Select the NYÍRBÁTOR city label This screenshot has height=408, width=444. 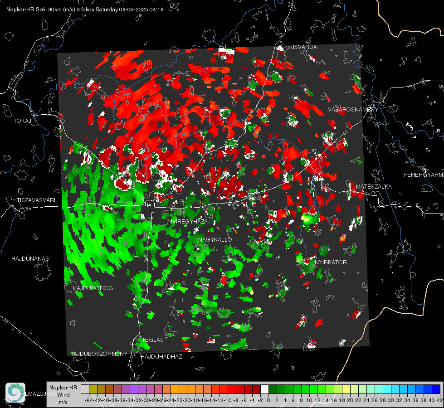331,262
